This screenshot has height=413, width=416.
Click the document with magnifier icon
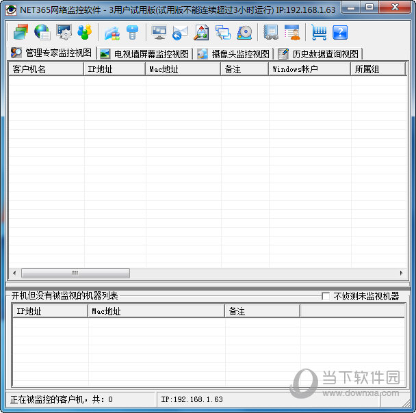(x=201, y=32)
